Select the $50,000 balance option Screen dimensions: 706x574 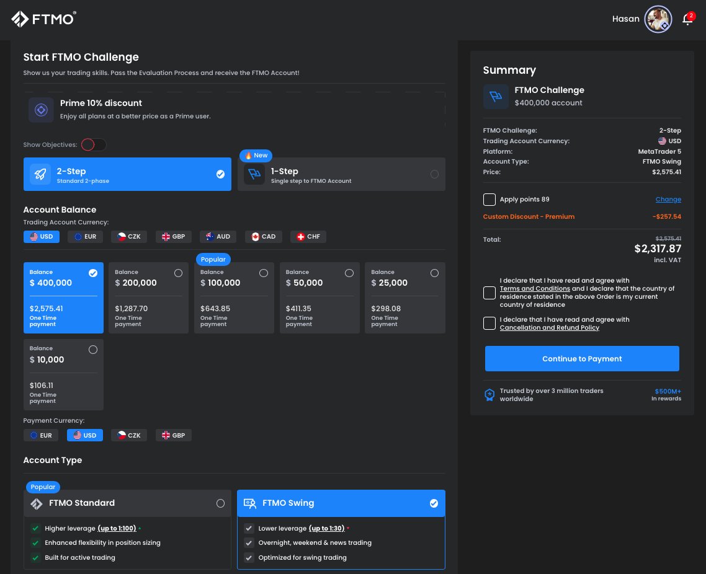coord(319,298)
